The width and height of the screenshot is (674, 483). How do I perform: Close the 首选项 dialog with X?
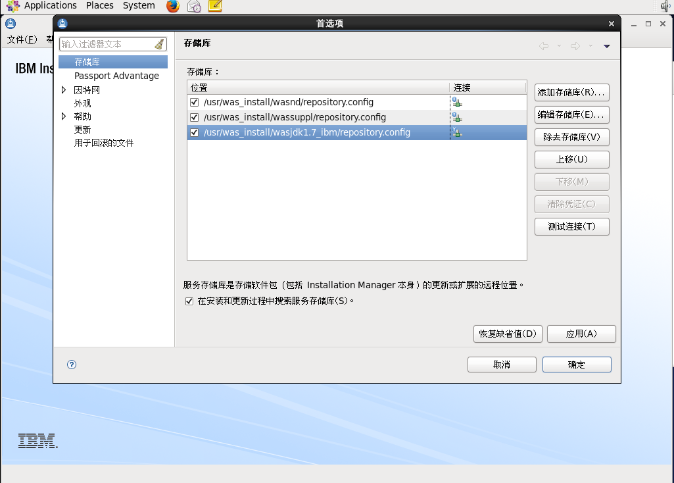612,24
